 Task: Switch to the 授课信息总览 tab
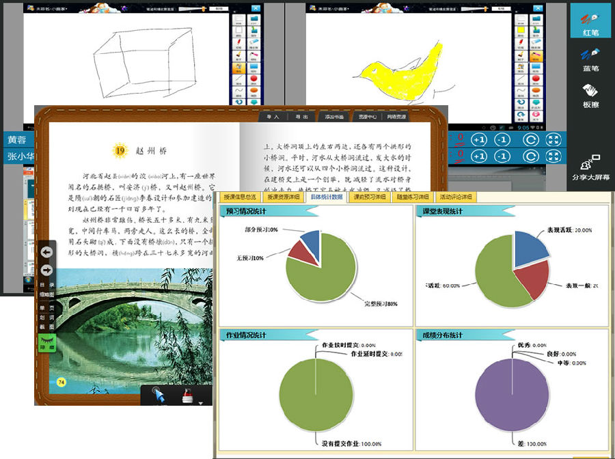tap(240, 197)
